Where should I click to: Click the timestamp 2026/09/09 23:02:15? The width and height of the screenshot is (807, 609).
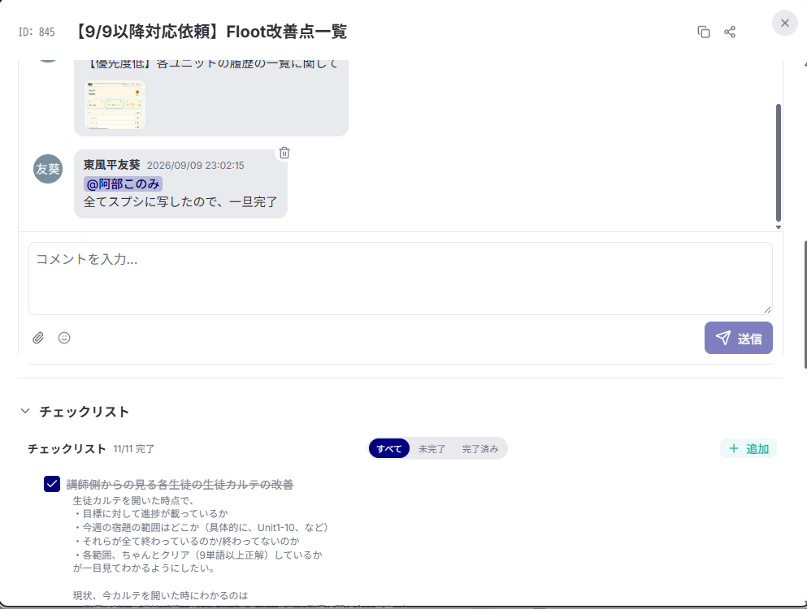(196, 165)
